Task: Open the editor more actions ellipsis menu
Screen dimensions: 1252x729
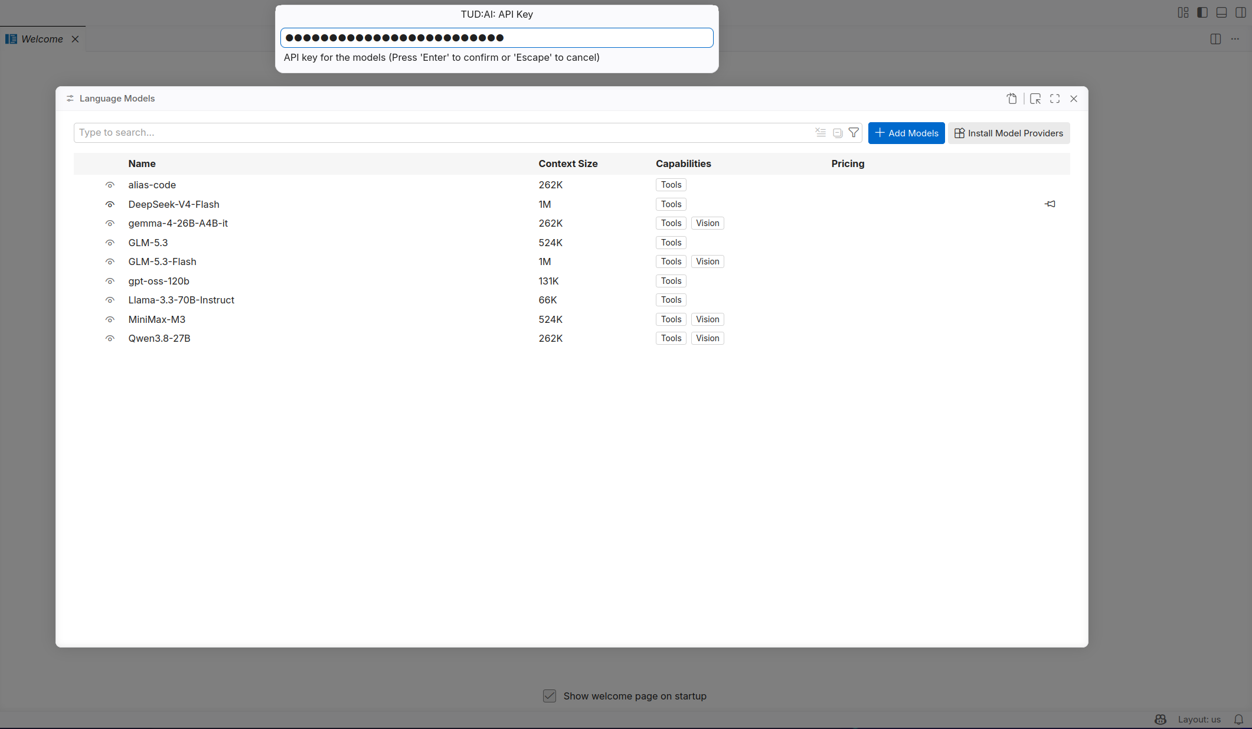Action: pos(1235,39)
